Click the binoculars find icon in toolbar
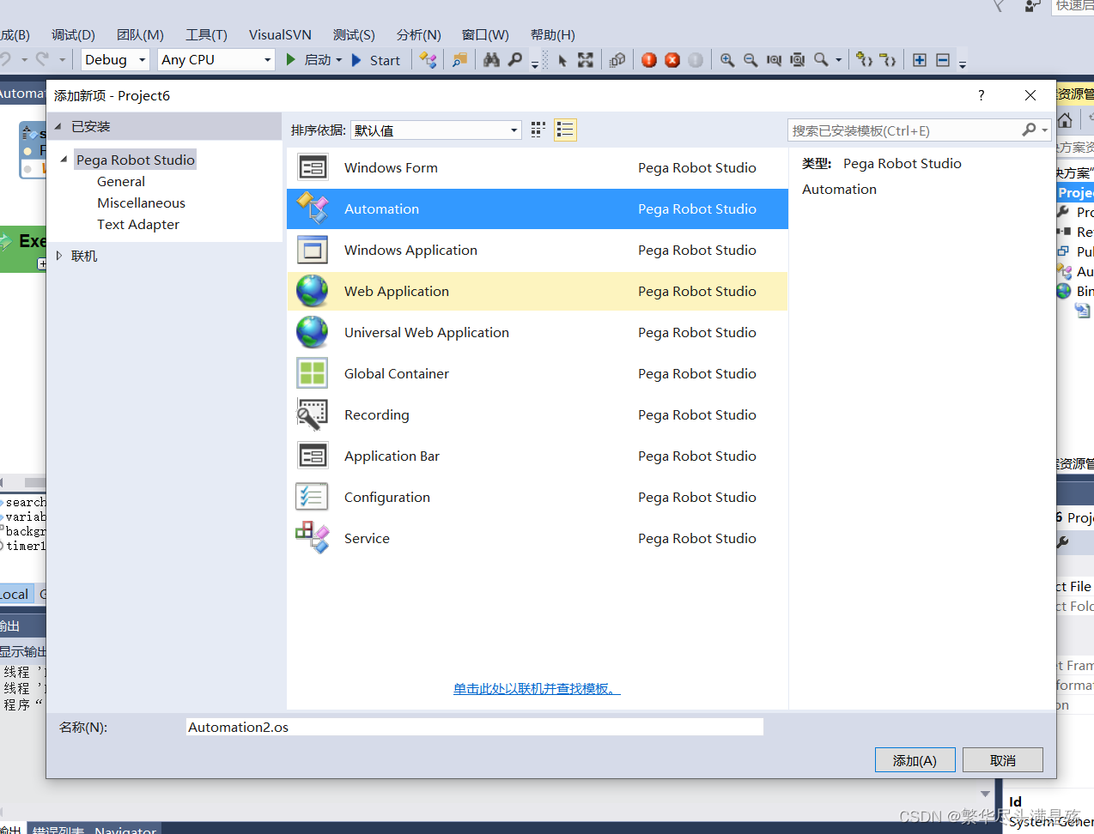The width and height of the screenshot is (1094, 834). [491, 60]
